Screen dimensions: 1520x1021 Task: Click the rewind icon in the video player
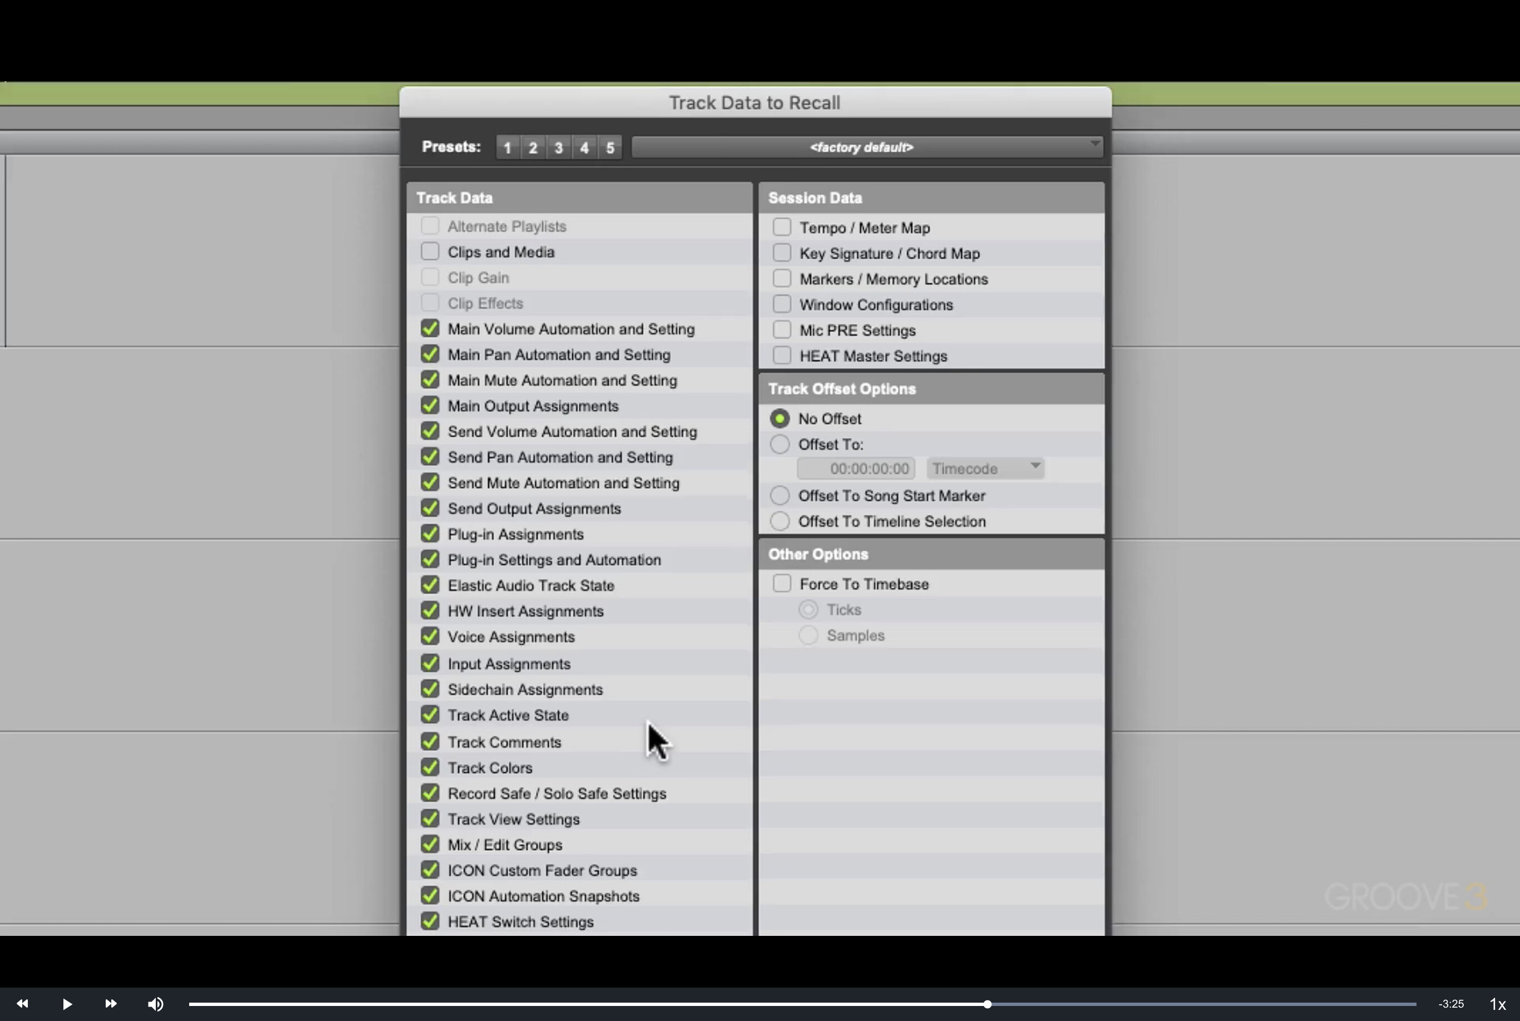22,1003
